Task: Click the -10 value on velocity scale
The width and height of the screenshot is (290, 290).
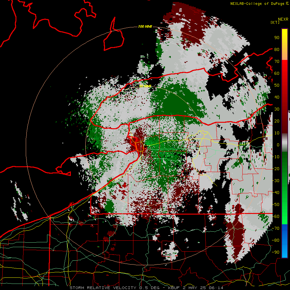Action: (275, 157)
